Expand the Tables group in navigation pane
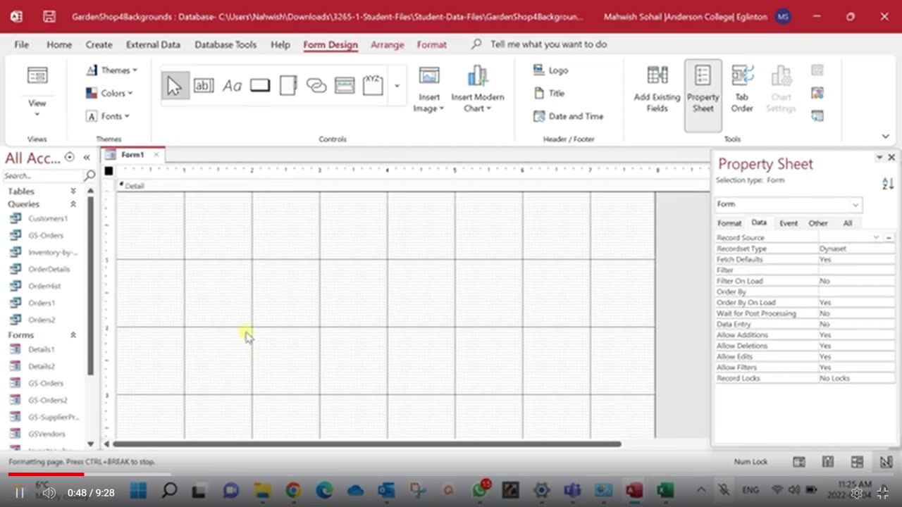 (x=73, y=192)
